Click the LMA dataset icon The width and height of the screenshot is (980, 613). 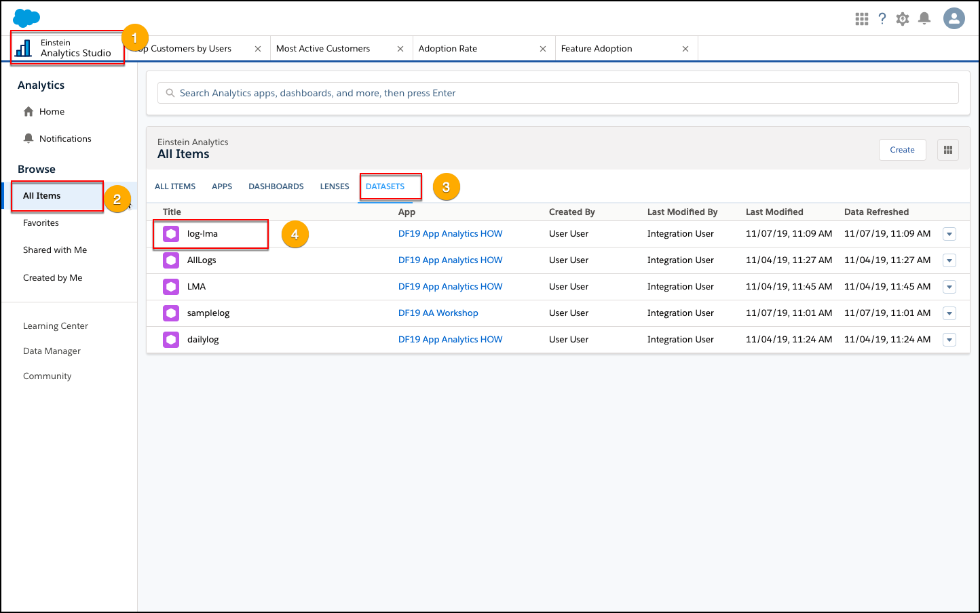[x=171, y=287]
